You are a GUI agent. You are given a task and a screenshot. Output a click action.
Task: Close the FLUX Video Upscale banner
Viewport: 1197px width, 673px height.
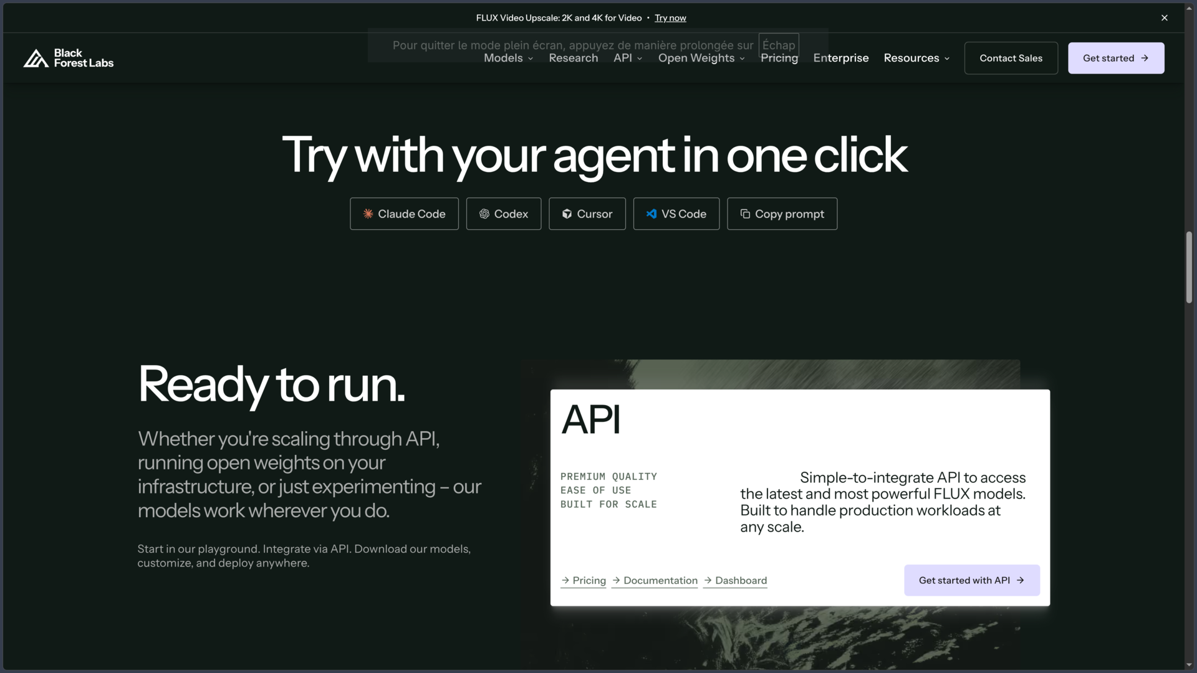click(x=1165, y=17)
